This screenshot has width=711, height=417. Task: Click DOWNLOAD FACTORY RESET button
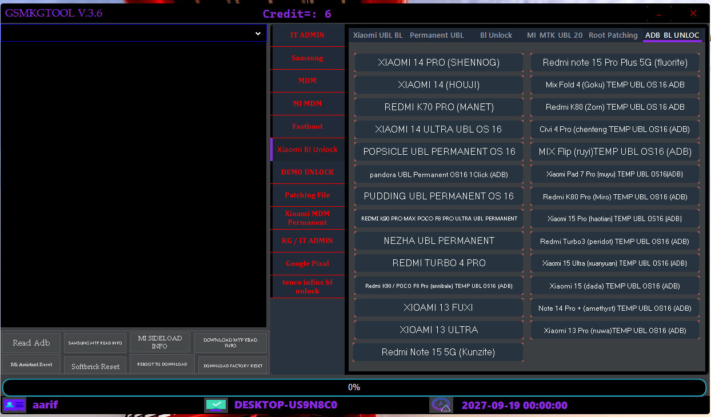click(233, 366)
